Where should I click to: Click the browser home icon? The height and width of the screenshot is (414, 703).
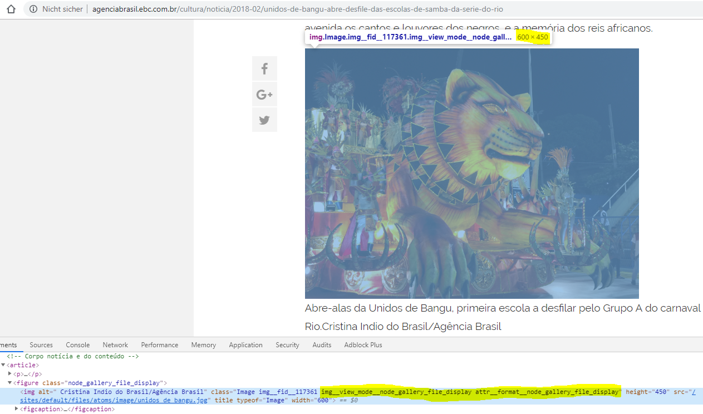click(x=11, y=9)
